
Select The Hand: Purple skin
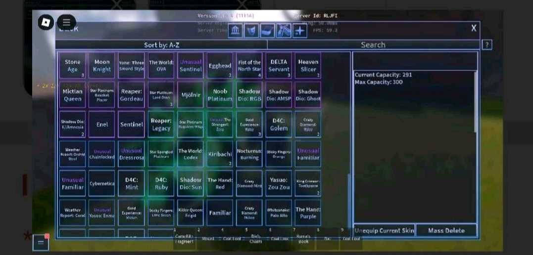coord(308,212)
